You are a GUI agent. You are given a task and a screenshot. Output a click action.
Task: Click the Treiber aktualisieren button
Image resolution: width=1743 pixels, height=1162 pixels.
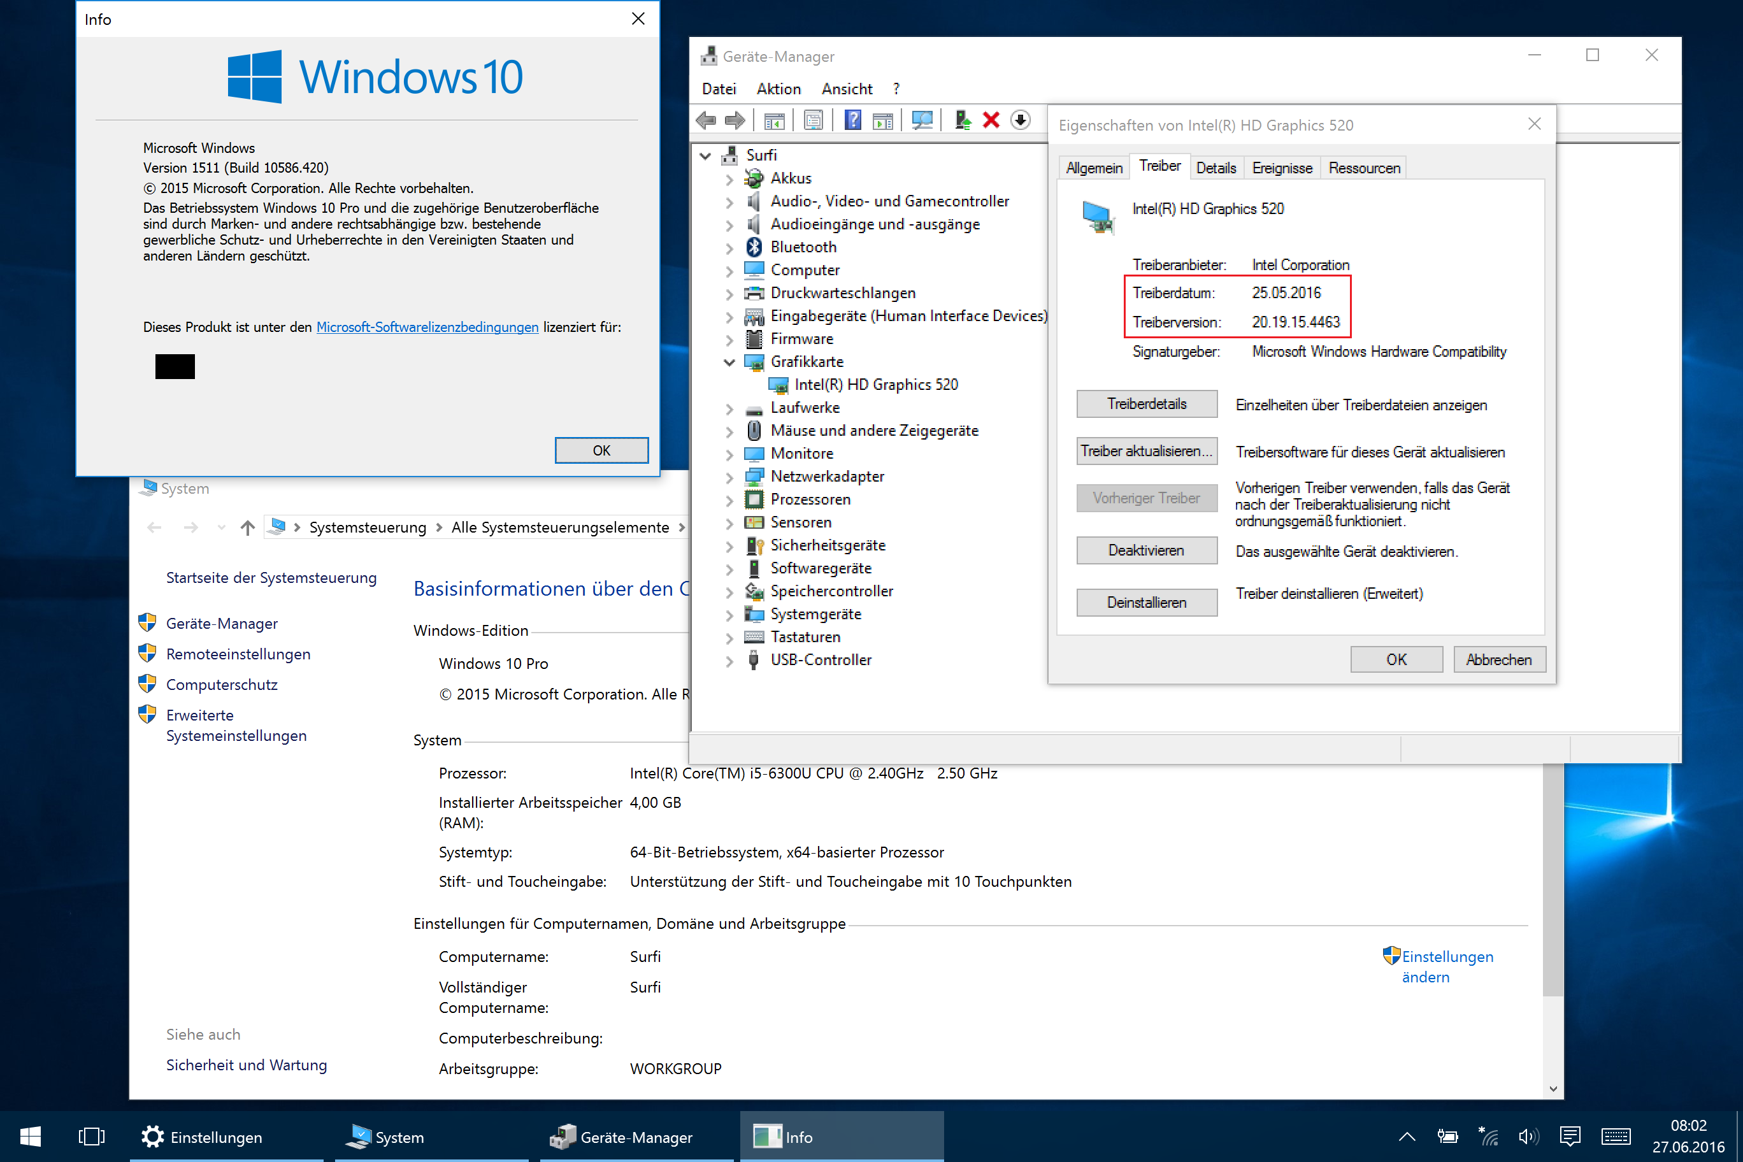(x=1145, y=451)
